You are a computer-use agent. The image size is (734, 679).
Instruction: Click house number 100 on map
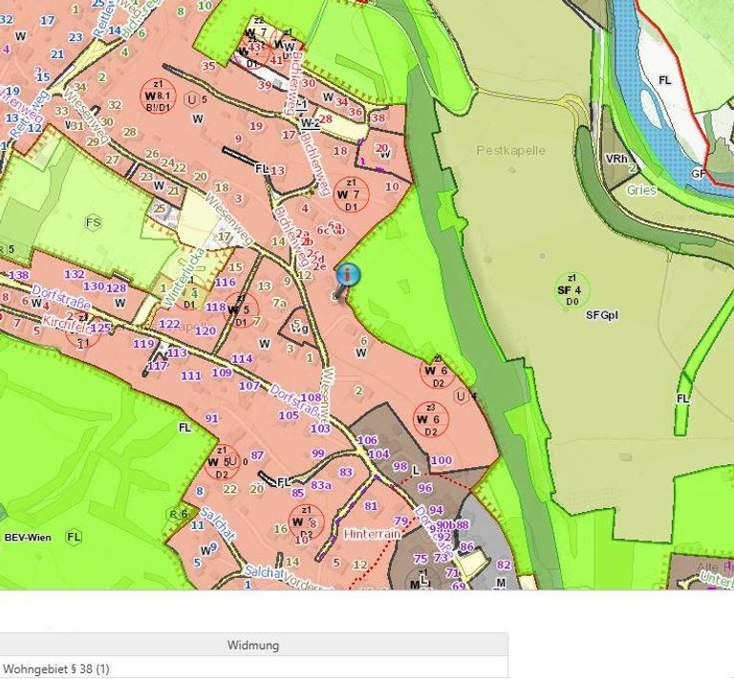click(441, 460)
